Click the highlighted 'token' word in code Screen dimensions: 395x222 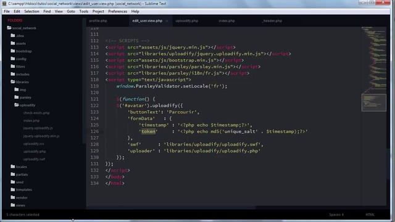148,131
